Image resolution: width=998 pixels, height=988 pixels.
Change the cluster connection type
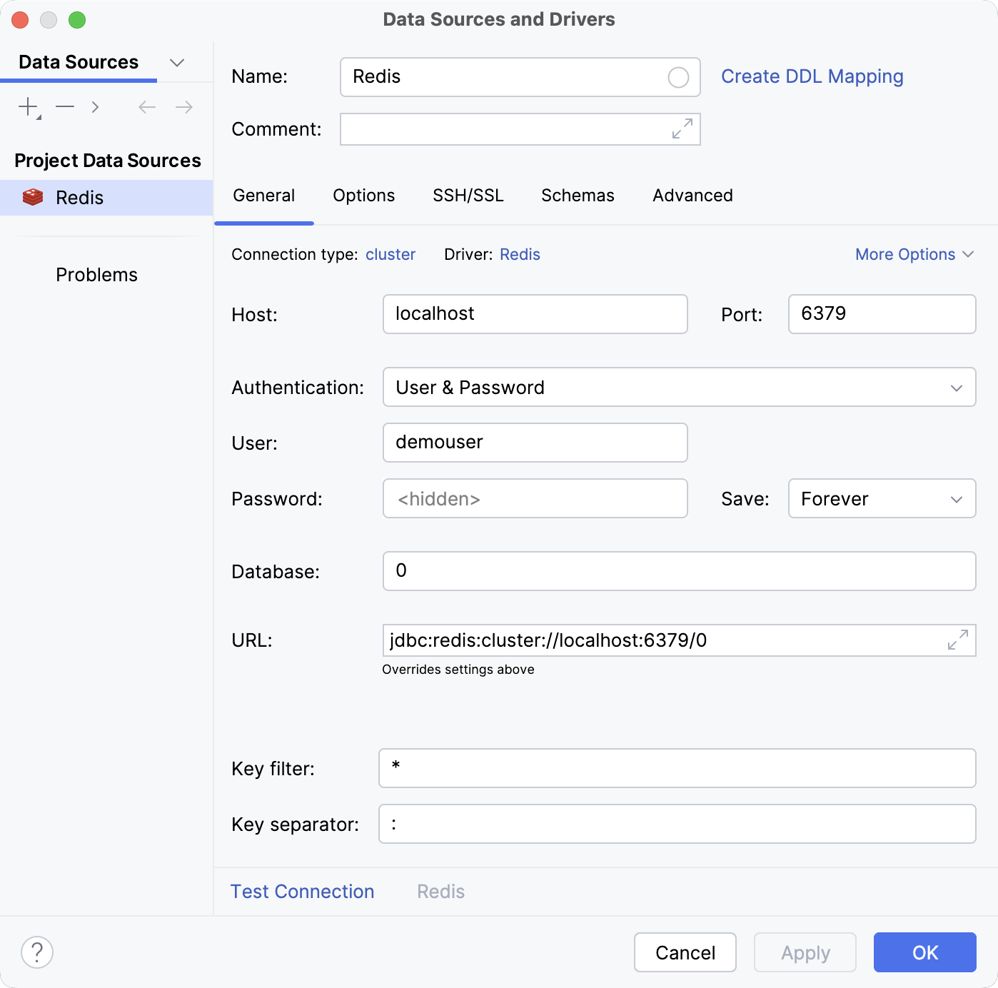point(390,254)
